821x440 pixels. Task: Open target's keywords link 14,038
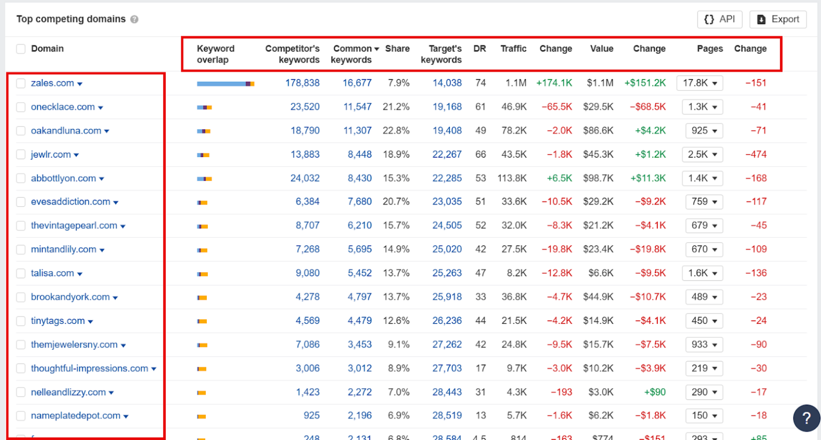coord(447,83)
